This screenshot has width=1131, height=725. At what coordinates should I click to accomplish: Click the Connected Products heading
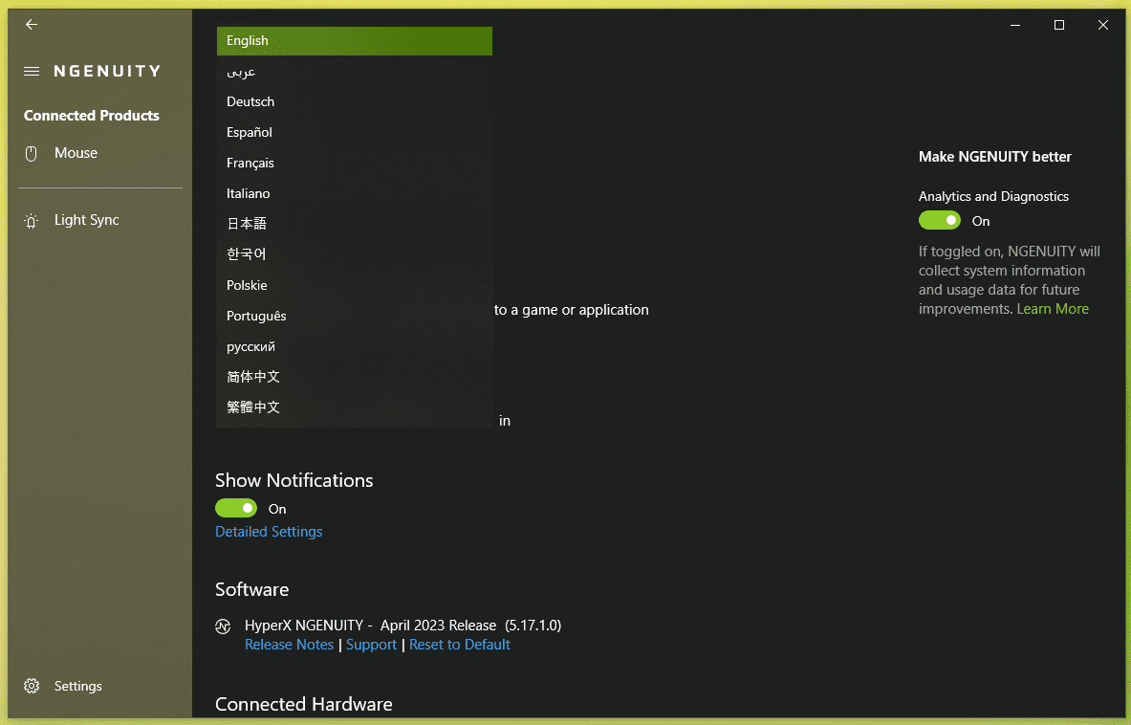92,116
